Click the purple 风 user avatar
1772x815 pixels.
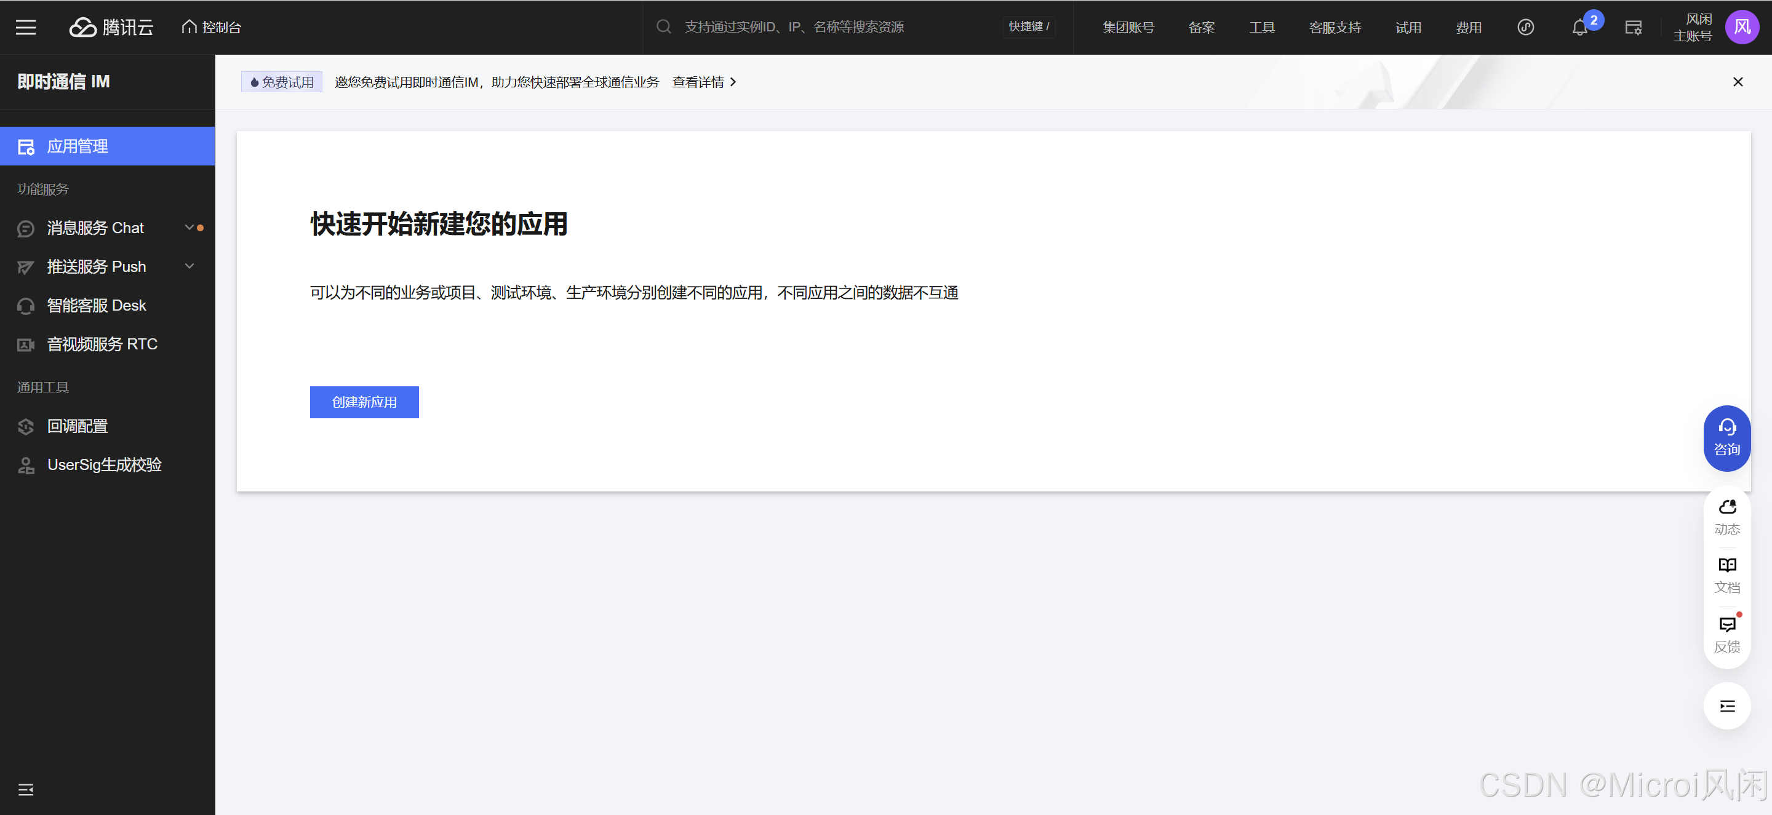click(x=1742, y=27)
